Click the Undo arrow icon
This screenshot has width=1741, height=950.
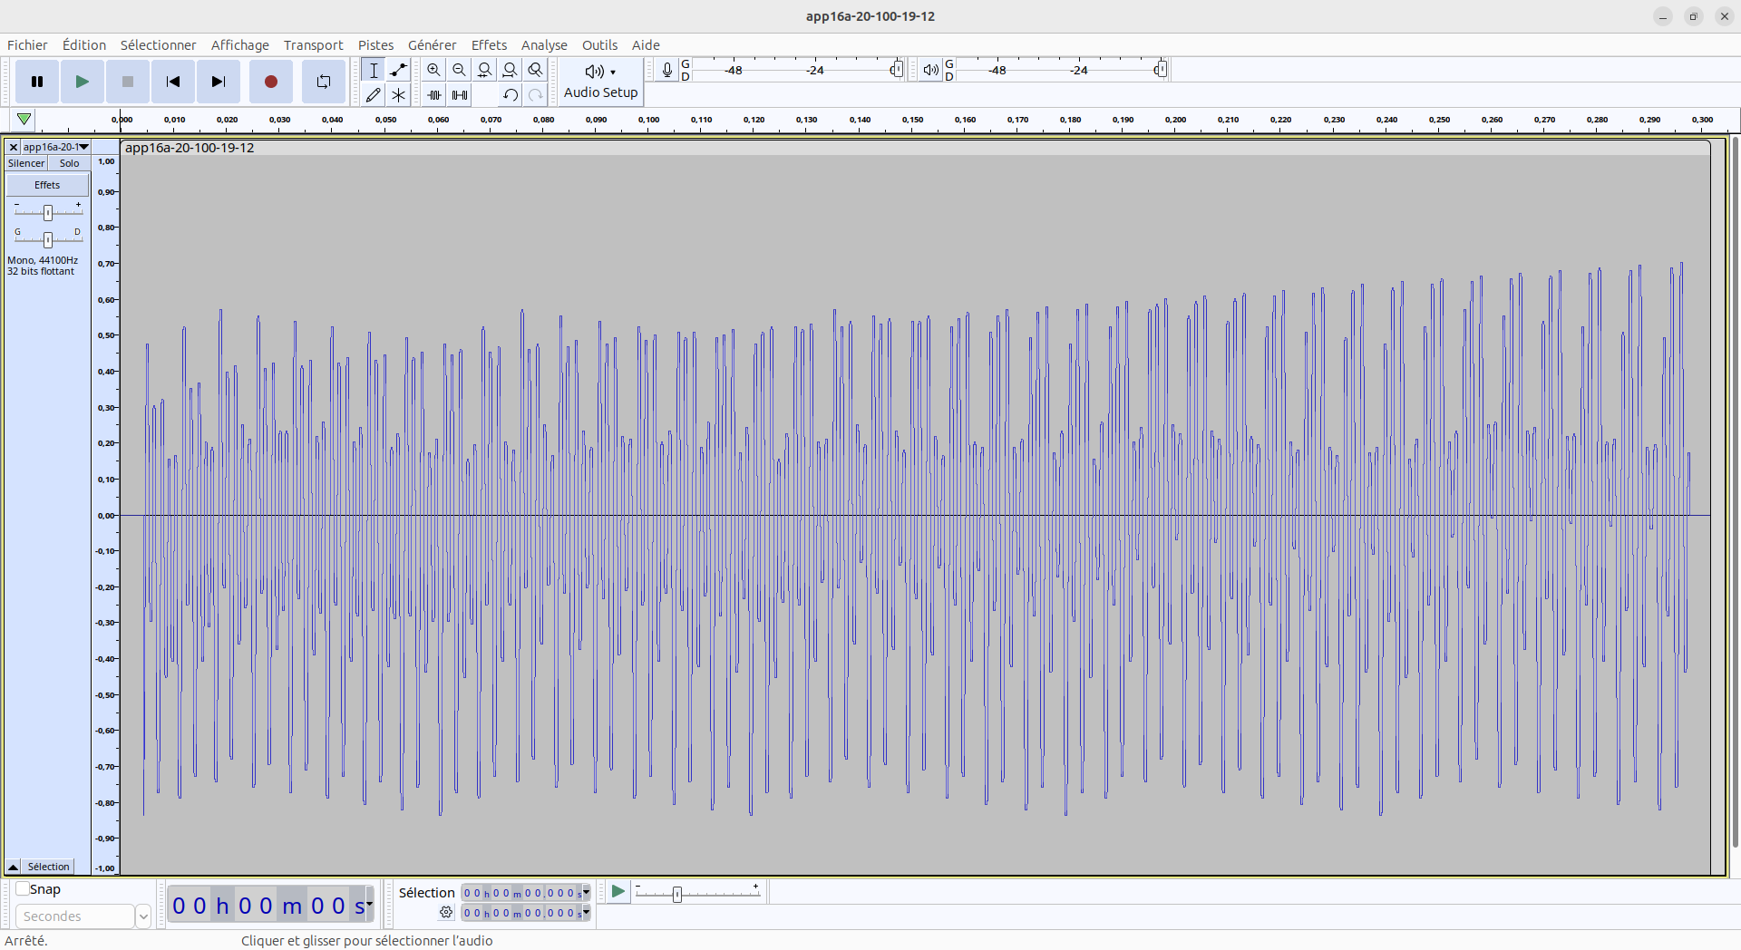pos(511,94)
